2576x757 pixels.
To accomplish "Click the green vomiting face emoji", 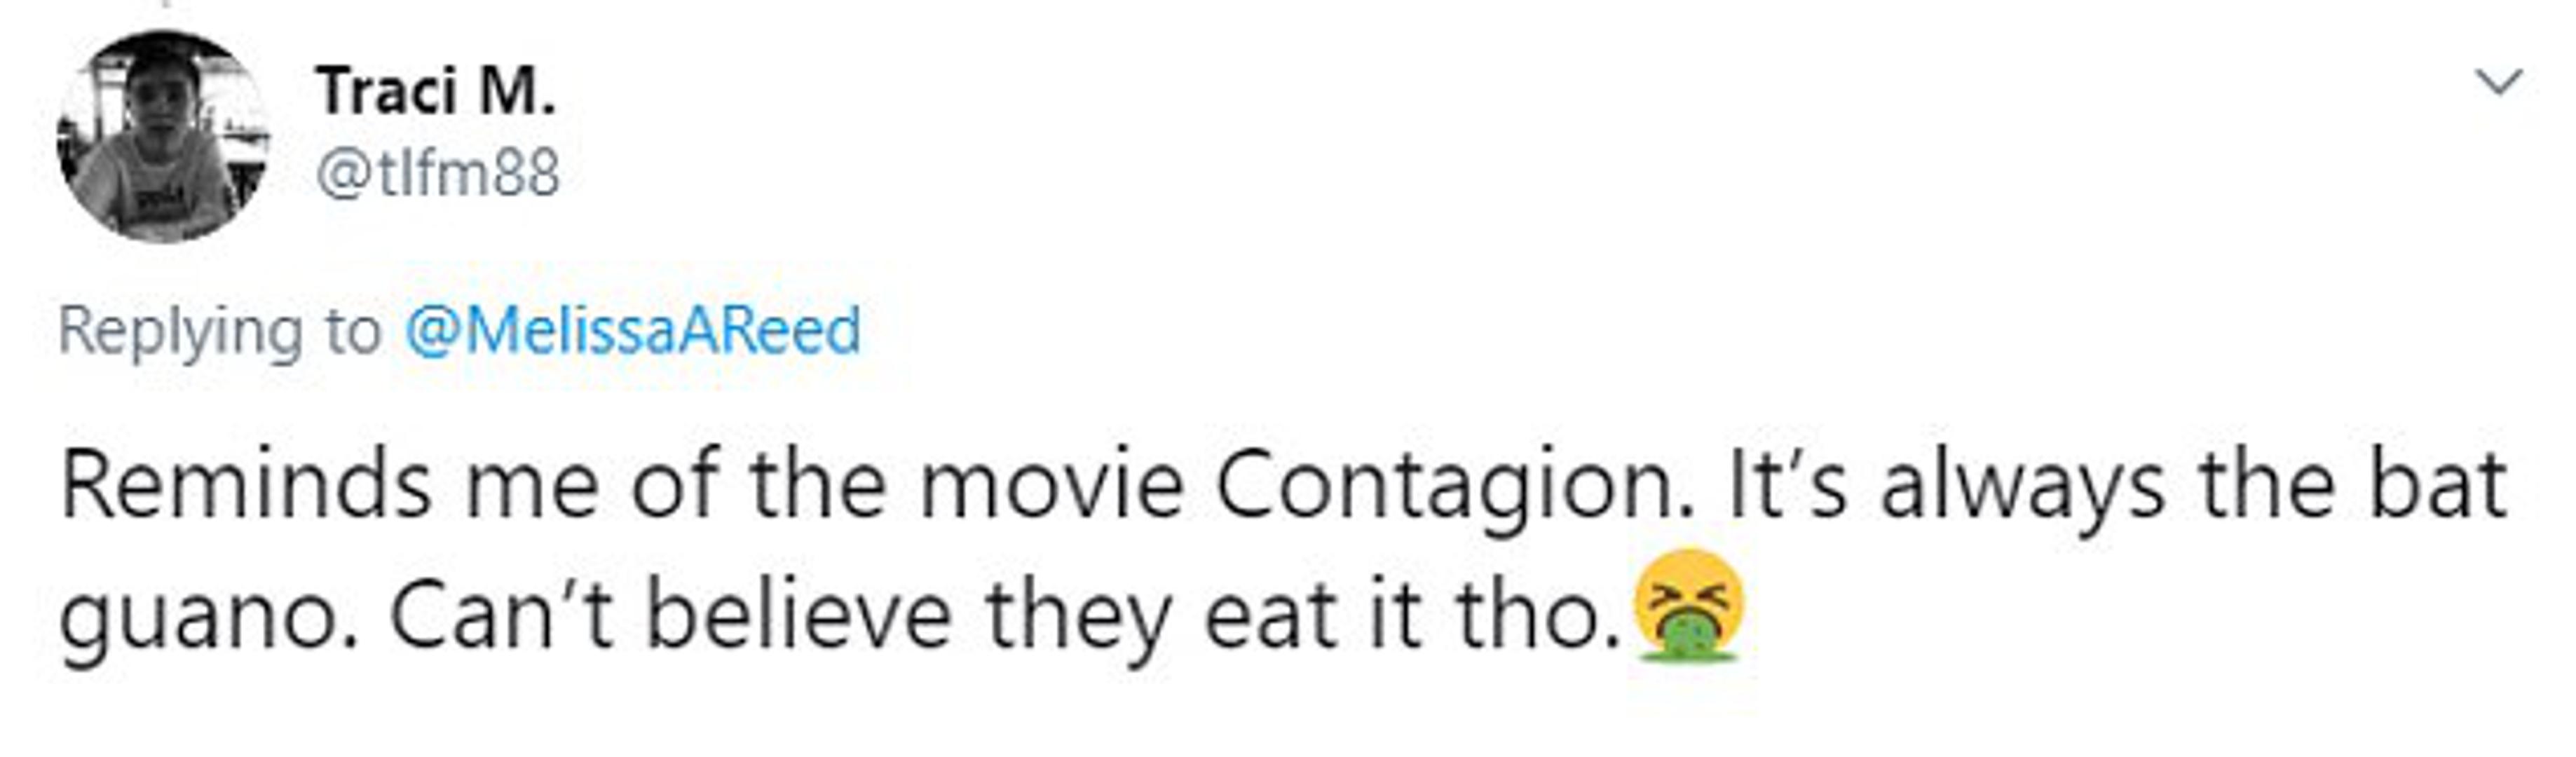I will tap(1689, 605).
